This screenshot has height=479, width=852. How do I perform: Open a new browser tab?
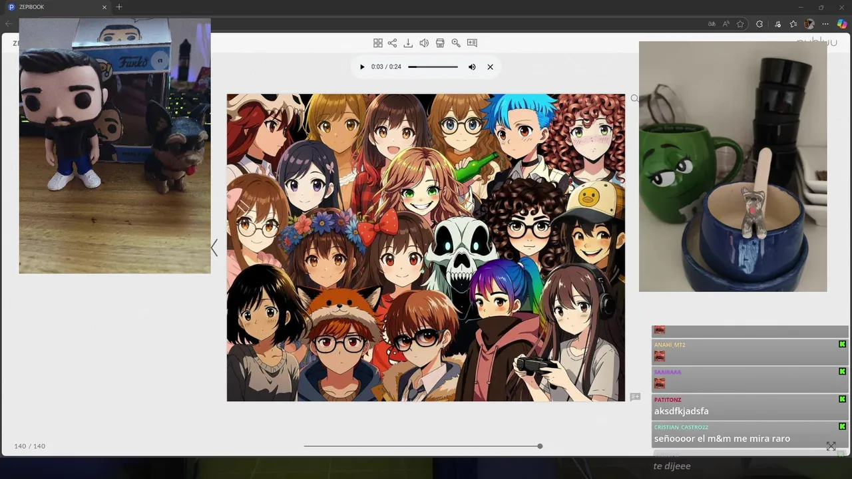(119, 7)
